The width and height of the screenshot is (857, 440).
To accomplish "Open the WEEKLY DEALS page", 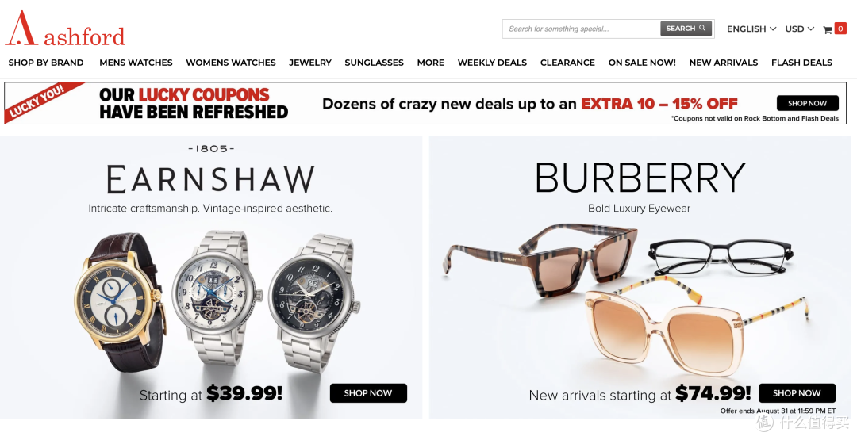I will click(492, 63).
